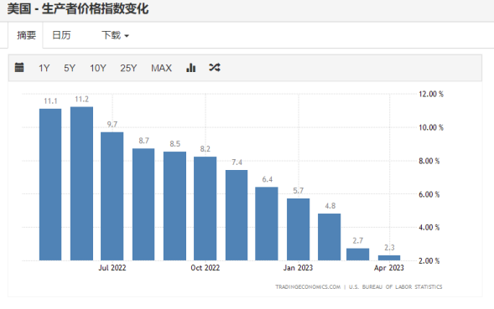The width and height of the screenshot is (494, 309).
Task: Click the 8.2 bar at Oct 2022
Action: coord(205,209)
